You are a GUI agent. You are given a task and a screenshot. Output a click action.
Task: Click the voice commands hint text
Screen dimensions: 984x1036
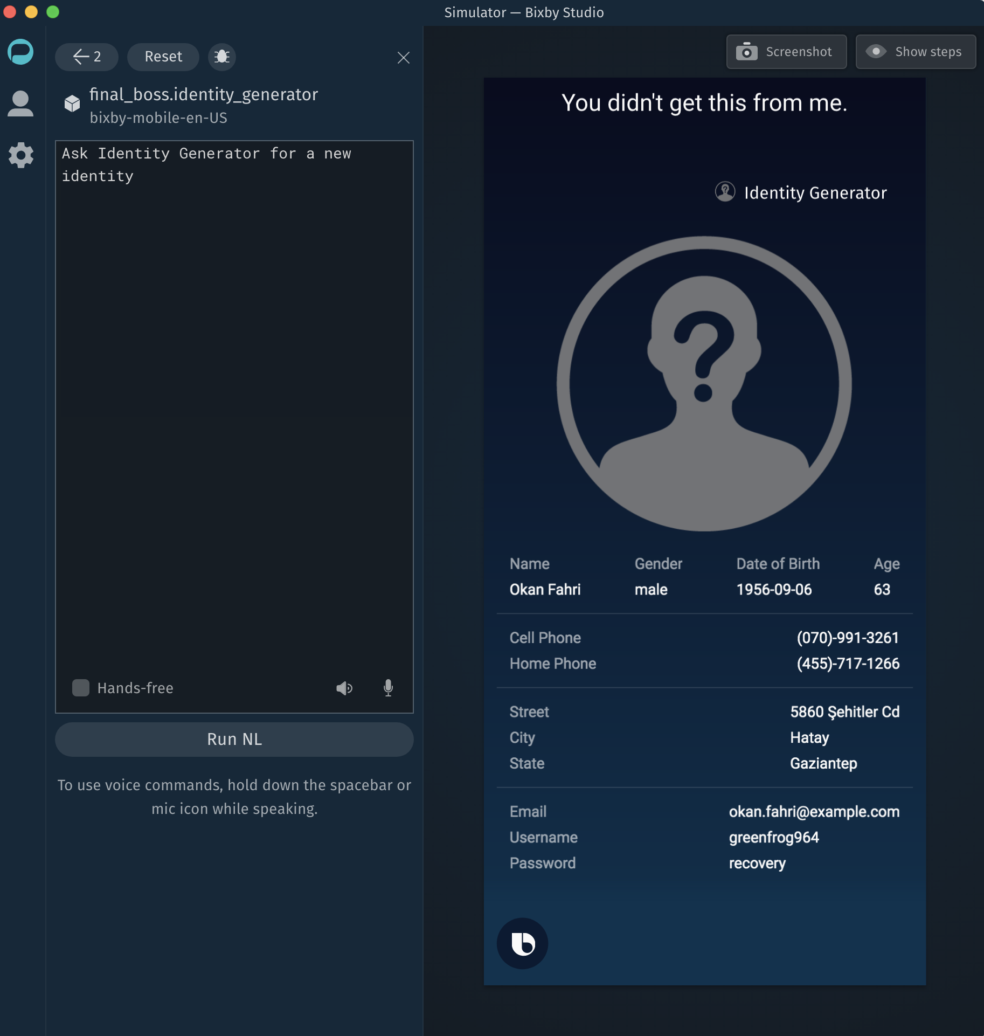click(234, 797)
